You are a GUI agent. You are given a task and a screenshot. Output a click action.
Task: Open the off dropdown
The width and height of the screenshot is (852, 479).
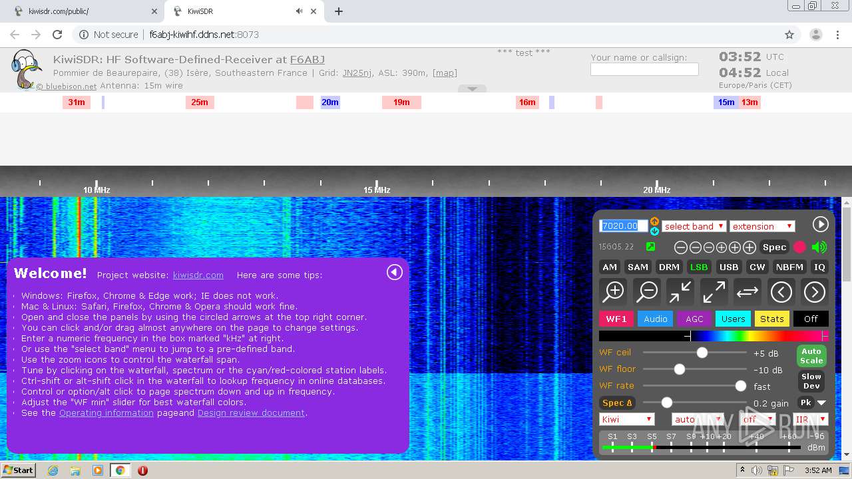758,419
